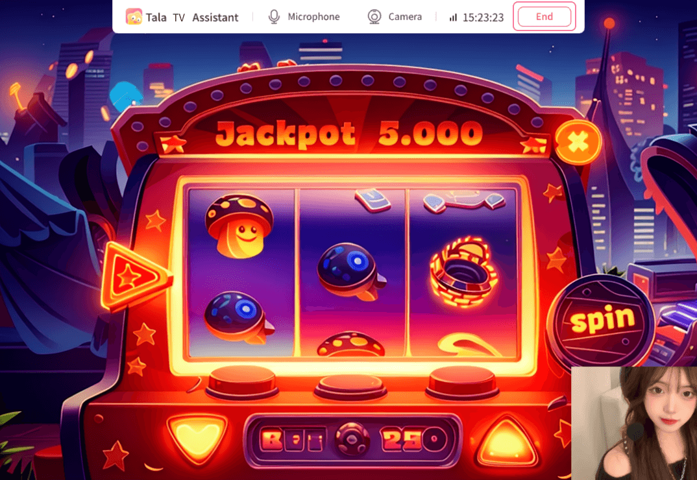Click the glowing star arrow on machine side
This screenshot has height=480, width=697.
(x=134, y=276)
